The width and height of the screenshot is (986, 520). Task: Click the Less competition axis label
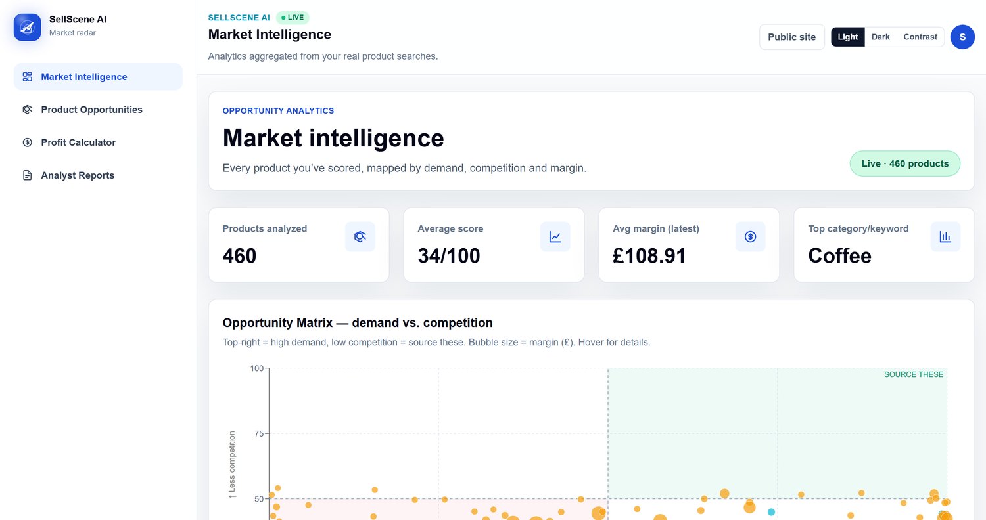[232, 465]
